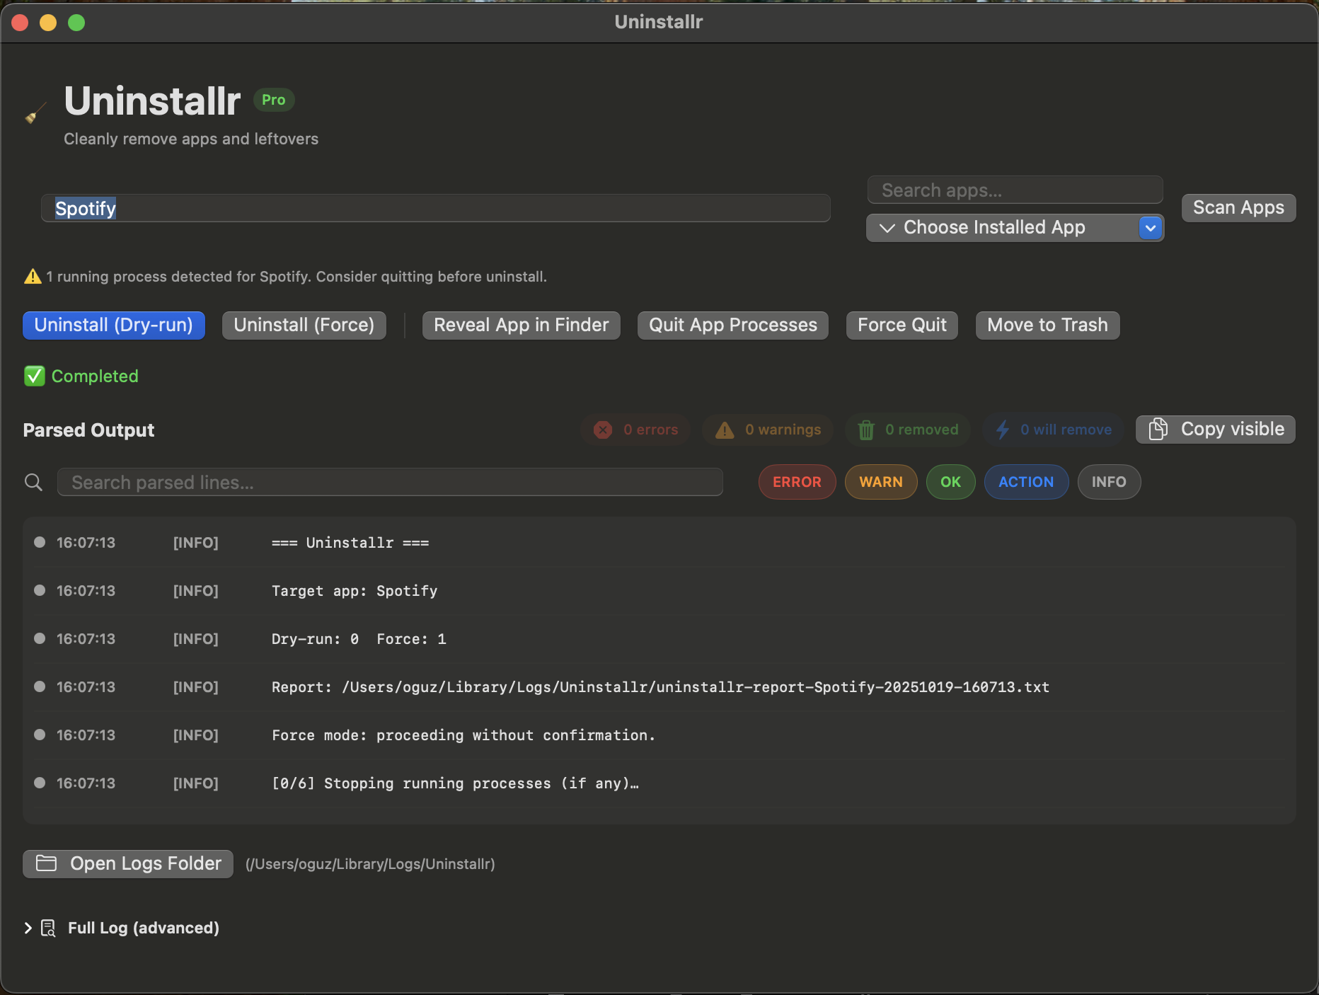
Task: Click the Spotify app name field
Action: coord(435,209)
